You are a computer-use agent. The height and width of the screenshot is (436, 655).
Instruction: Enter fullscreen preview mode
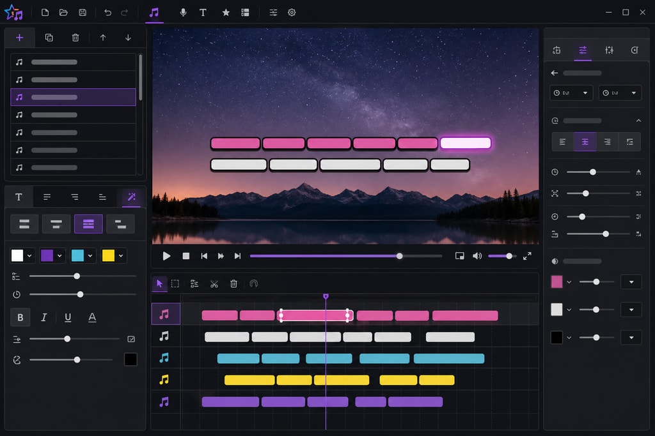click(x=527, y=256)
